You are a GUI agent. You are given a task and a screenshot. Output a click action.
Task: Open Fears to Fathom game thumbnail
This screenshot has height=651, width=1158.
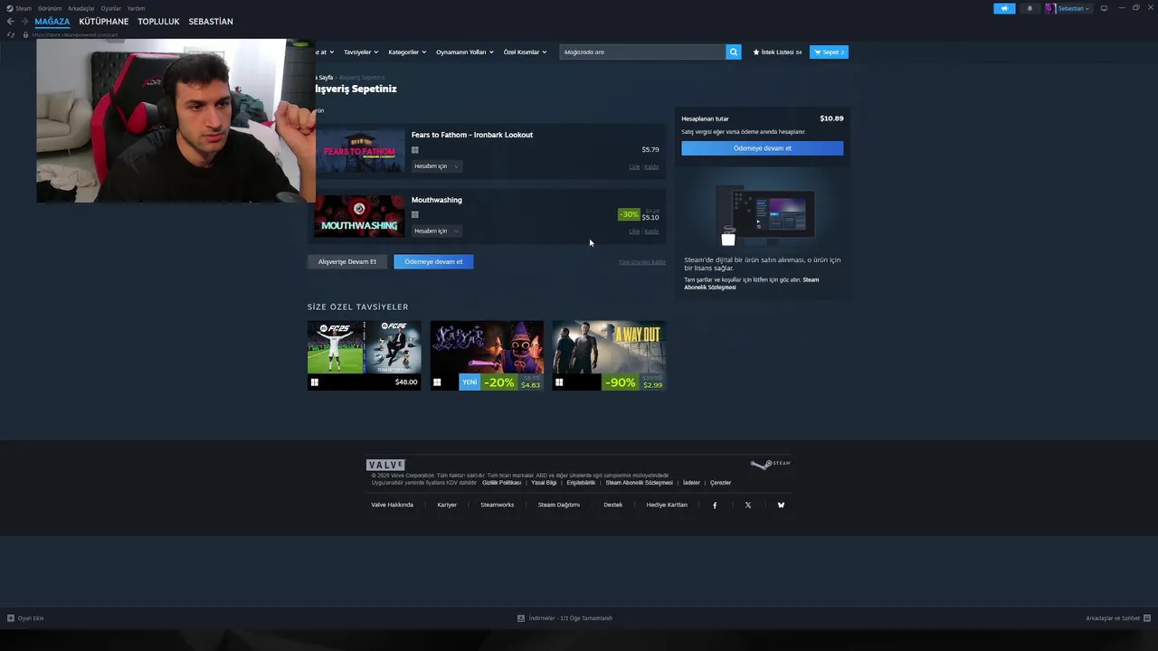360,151
